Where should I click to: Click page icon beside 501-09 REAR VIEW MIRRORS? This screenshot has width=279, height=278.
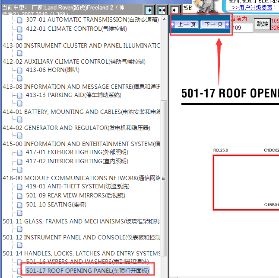20,196
